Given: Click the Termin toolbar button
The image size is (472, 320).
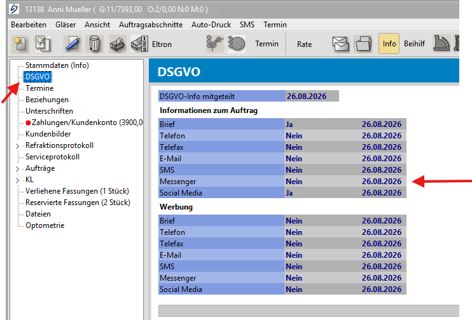Looking at the screenshot, I should coord(267,44).
